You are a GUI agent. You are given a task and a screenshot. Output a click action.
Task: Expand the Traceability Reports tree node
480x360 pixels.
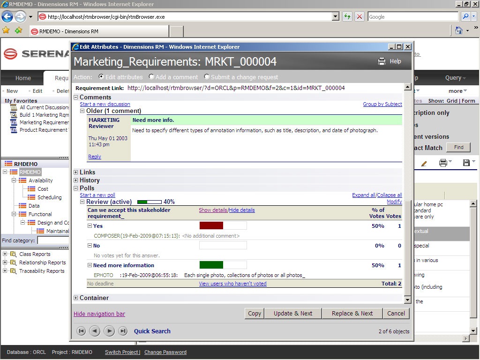(5, 271)
